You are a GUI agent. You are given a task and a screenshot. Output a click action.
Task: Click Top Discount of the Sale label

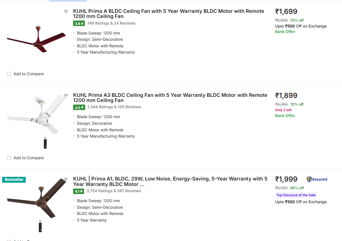[296, 195]
